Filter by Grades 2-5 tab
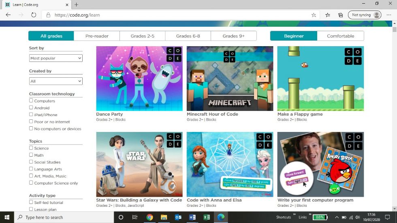This screenshot has height=223, width=397. (x=142, y=36)
